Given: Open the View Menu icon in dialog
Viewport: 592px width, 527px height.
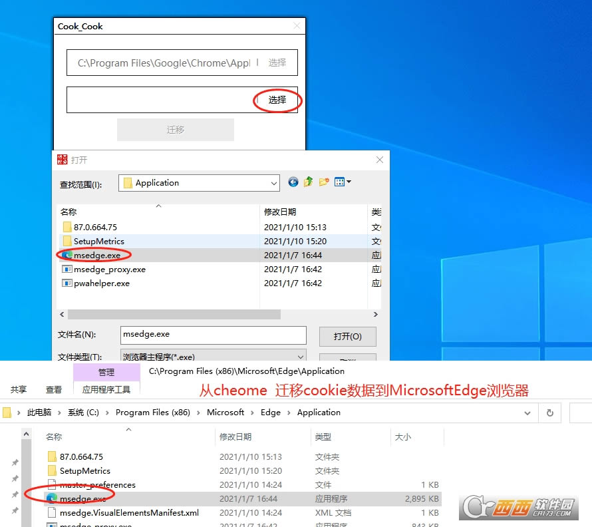Looking at the screenshot, I should point(343,182).
